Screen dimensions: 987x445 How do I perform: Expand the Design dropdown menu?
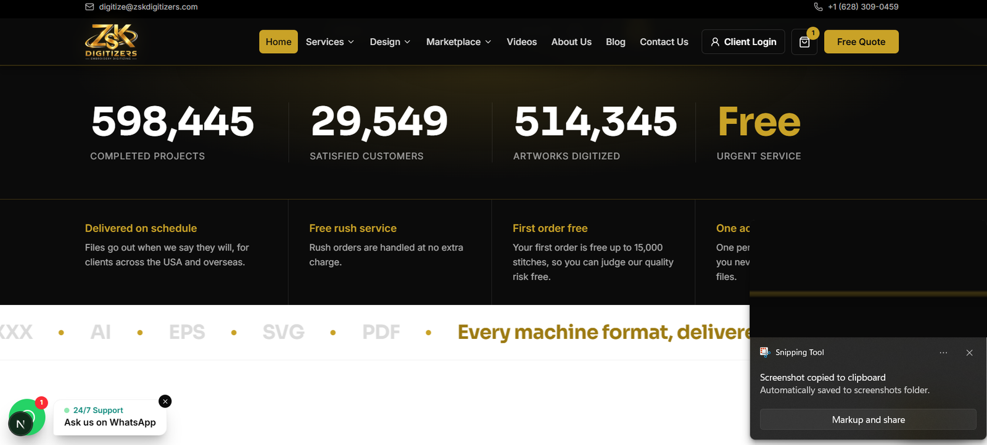tap(390, 42)
